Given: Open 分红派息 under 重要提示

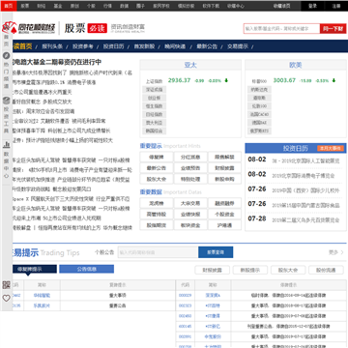Looking at the screenshot, I should coord(190,158).
